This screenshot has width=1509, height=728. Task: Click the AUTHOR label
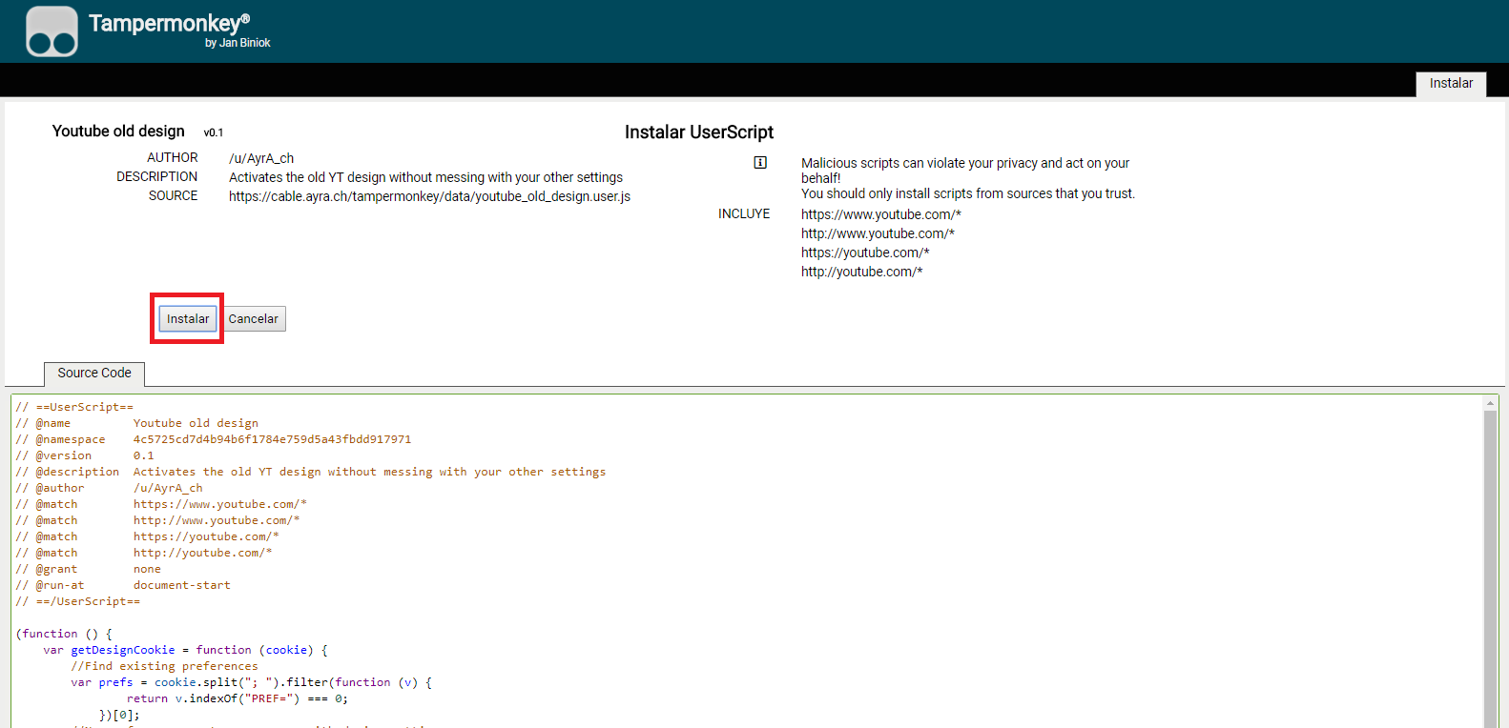173,157
